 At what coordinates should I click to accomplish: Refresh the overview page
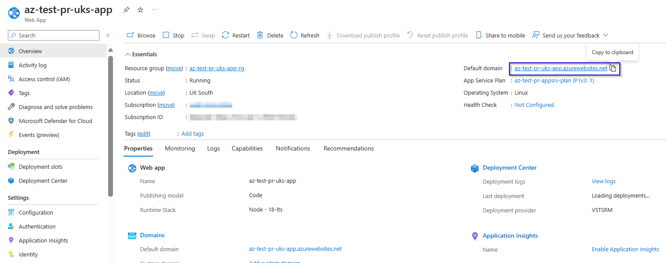tap(304, 35)
